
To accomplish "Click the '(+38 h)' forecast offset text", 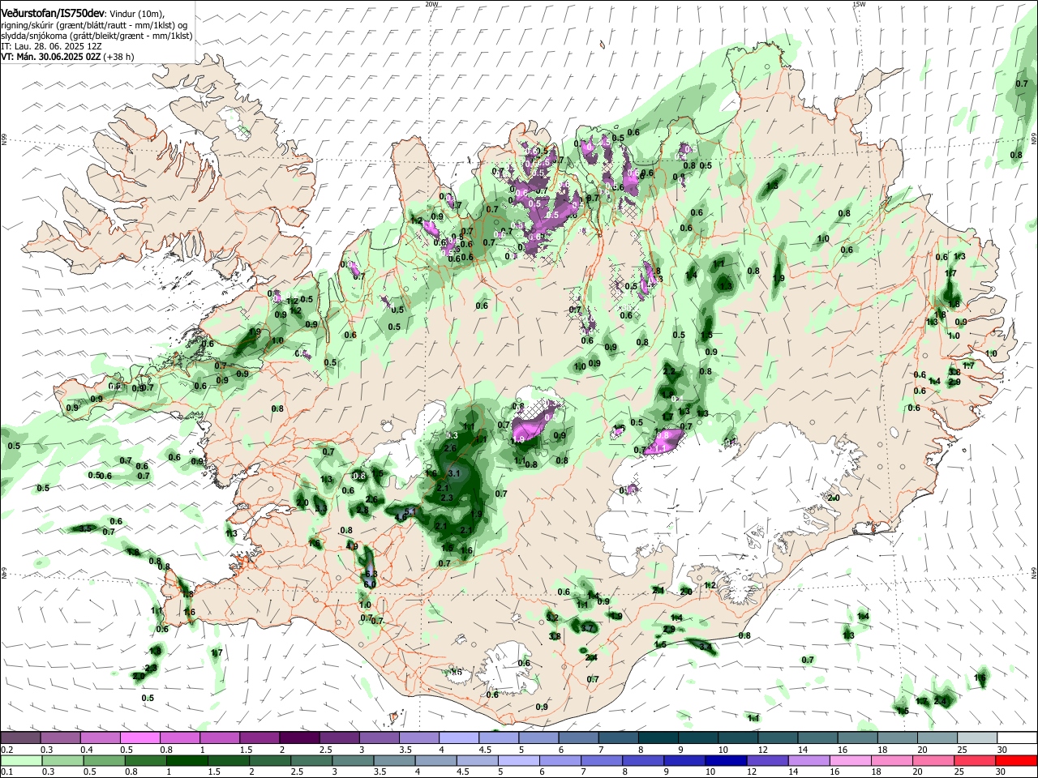I will [119, 58].
